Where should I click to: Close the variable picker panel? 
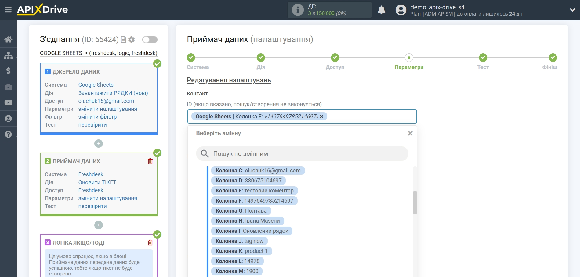coord(410,133)
